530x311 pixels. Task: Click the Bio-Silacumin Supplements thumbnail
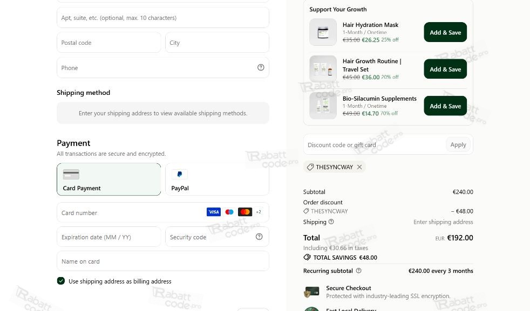(323, 106)
